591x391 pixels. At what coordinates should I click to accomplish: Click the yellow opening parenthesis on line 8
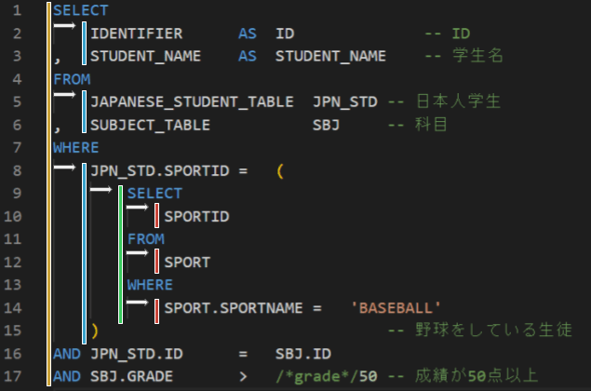(x=280, y=171)
